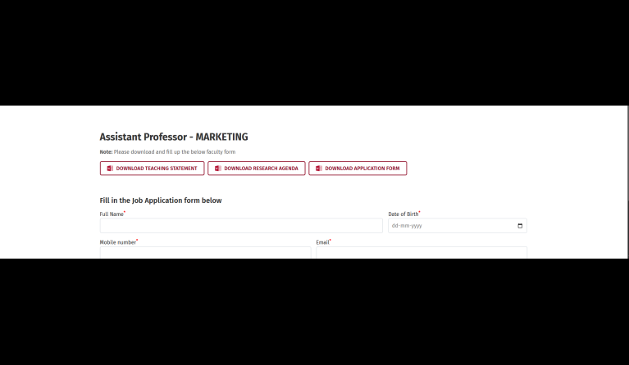
Task: Select the Mobile number text box
Action: point(205,253)
